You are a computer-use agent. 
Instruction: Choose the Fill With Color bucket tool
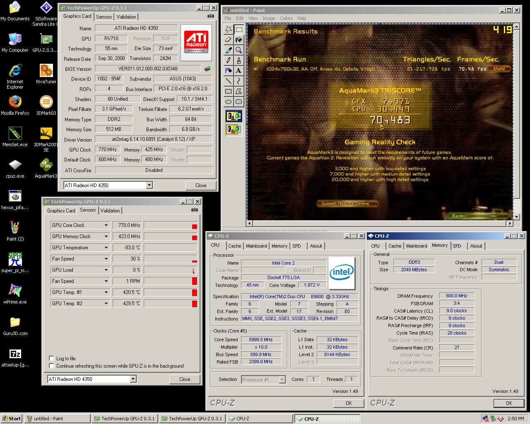(238, 40)
